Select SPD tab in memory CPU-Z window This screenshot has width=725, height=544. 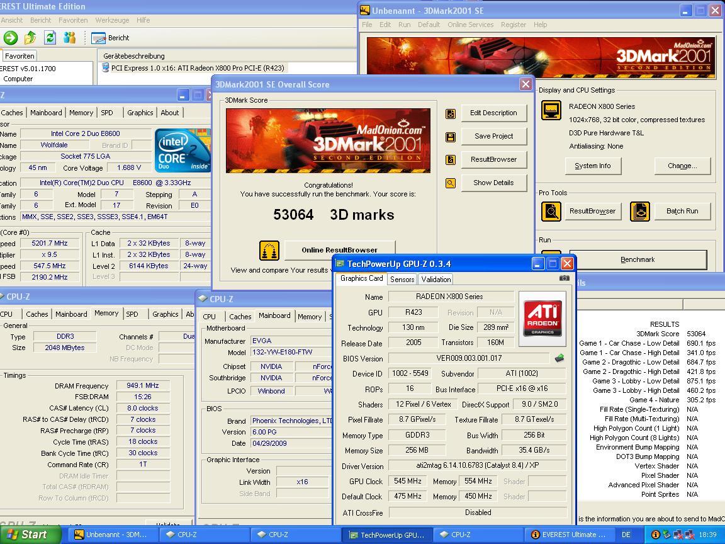pyautogui.click(x=132, y=314)
